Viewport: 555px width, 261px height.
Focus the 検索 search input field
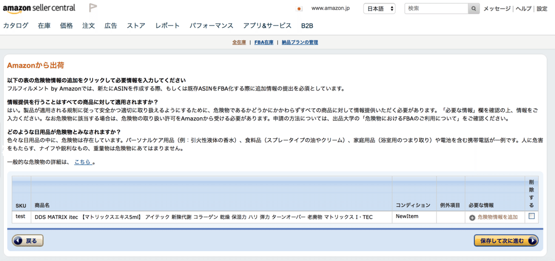pyautogui.click(x=436, y=9)
